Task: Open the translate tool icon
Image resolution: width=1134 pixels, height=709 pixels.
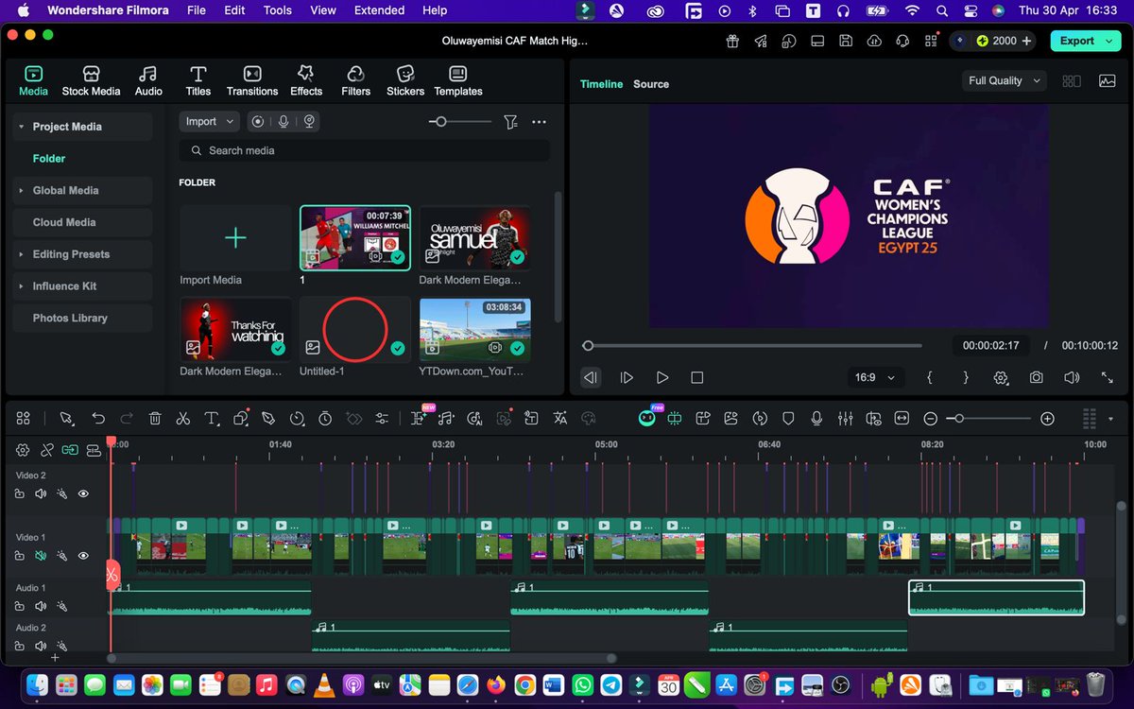Action: [x=560, y=418]
